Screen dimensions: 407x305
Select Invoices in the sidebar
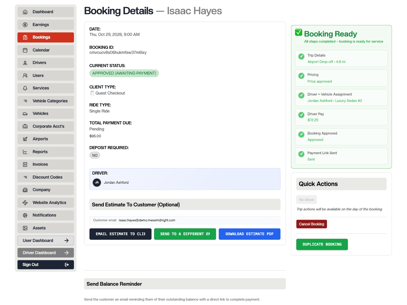coord(46,164)
